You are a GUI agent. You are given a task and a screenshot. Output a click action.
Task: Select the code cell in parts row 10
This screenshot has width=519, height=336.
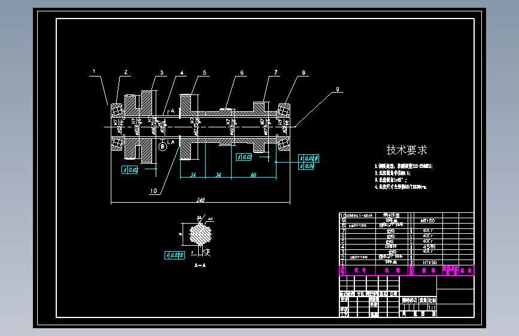[x=360, y=215]
